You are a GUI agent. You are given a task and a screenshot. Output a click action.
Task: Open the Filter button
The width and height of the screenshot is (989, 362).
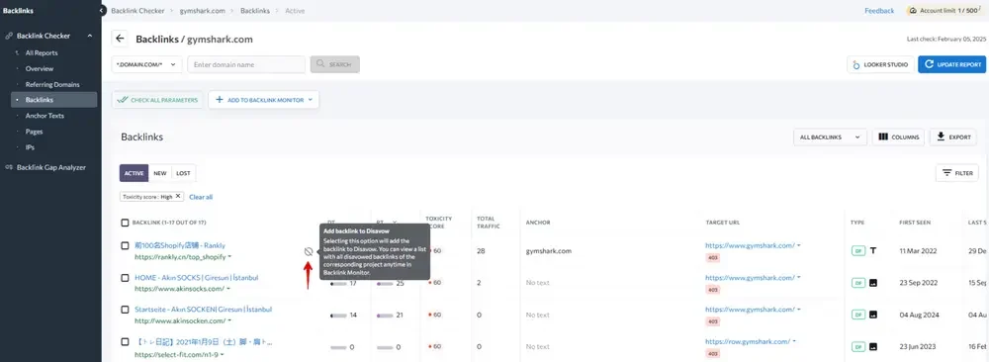pyautogui.click(x=956, y=173)
